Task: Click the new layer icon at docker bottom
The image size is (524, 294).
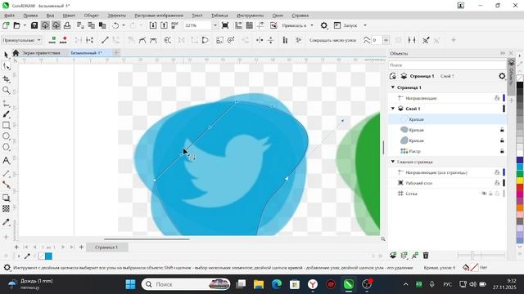Action: (393, 256)
